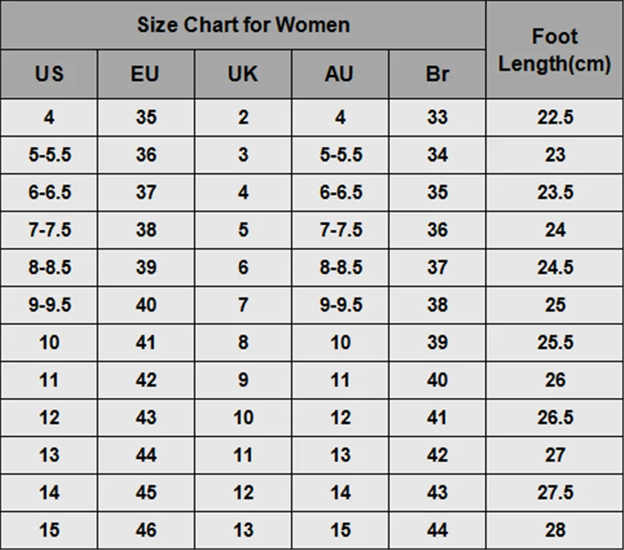The height and width of the screenshot is (550, 624).
Task: Click foot length 28 cell
Action: [x=555, y=530]
